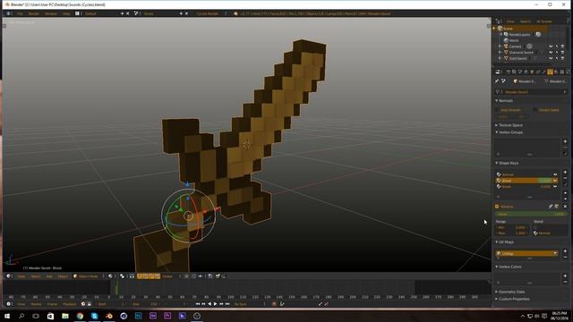
Task: Open the Help menu
Action: coord(66,13)
